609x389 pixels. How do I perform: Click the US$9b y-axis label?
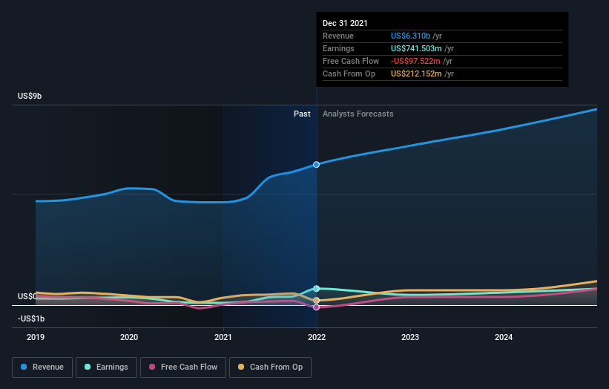tap(30, 96)
